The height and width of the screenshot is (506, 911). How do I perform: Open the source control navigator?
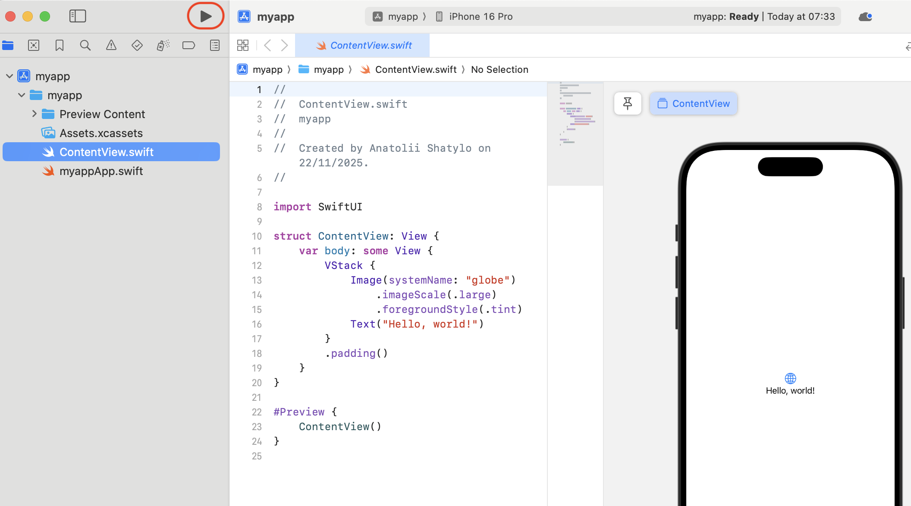[34, 45]
